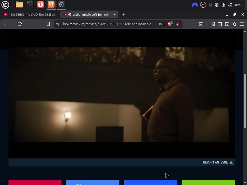Toggle the browser sidebar panel
Image resolution: width=247 pixels, height=185 pixels.
[x=220, y=24]
